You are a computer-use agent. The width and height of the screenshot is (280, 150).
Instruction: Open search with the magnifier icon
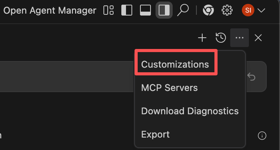[183, 10]
